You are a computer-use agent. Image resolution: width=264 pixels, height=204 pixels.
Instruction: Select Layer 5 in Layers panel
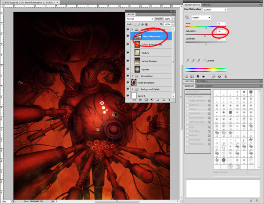(151, 95)
